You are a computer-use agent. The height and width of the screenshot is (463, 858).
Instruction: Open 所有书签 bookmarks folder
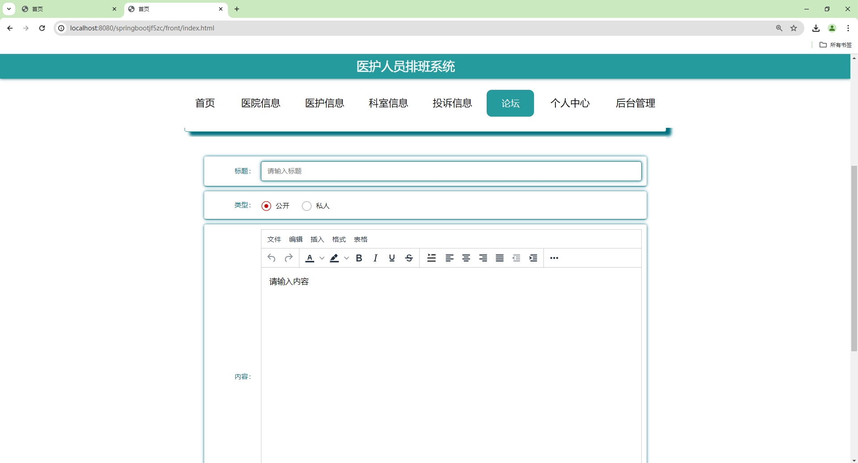(836, 45)
